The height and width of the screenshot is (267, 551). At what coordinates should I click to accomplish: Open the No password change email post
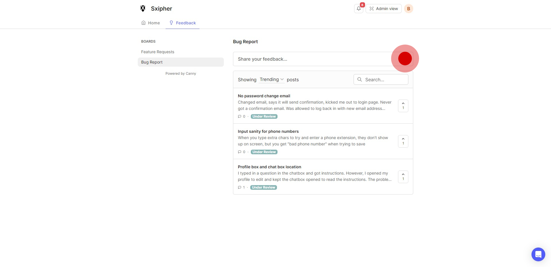(264, 96)
